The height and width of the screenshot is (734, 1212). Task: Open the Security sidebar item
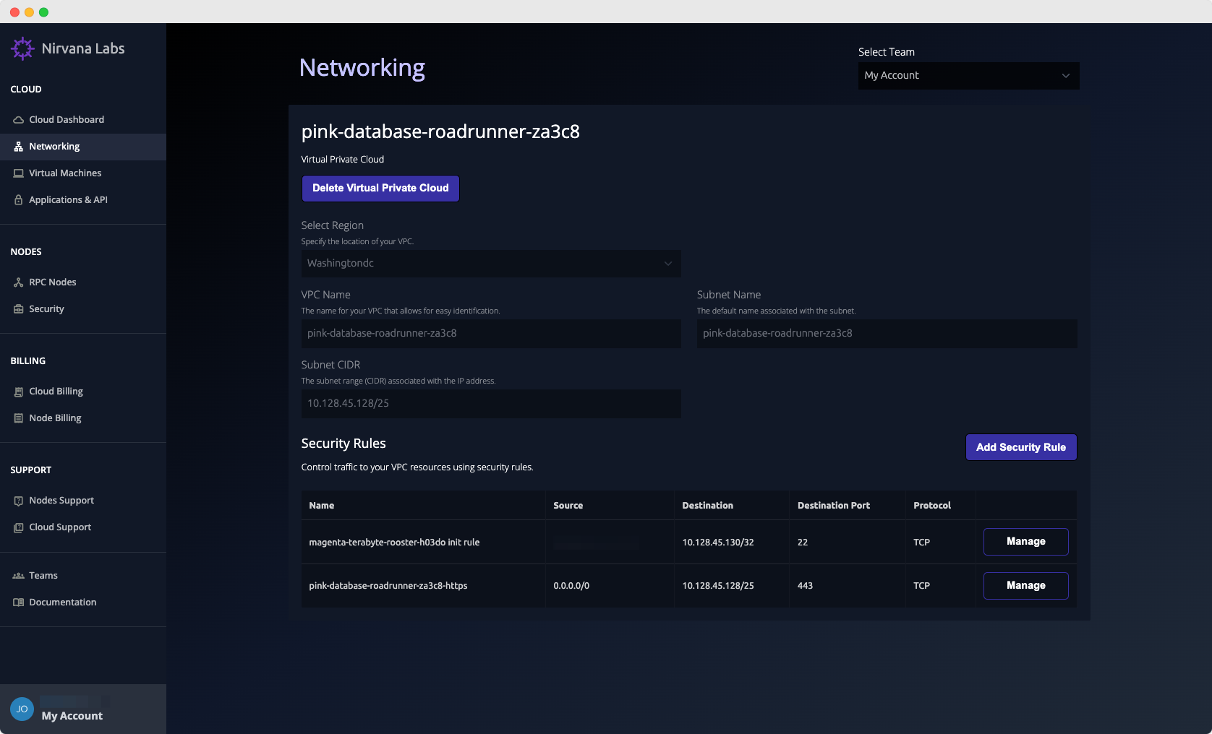pos(83,309)
